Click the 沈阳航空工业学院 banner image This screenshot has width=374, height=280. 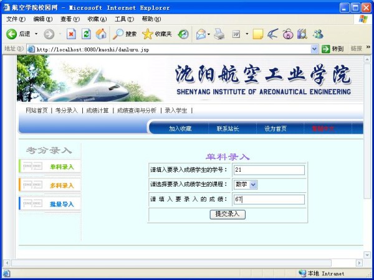pyautogui.click(x=190, y=78)
